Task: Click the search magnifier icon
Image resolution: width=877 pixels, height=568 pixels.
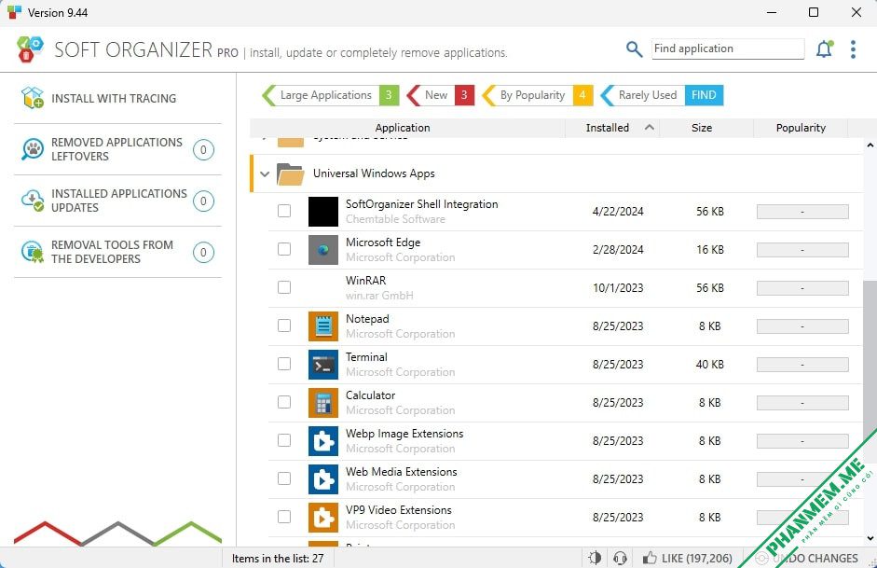Action: [x=634, y=49]
